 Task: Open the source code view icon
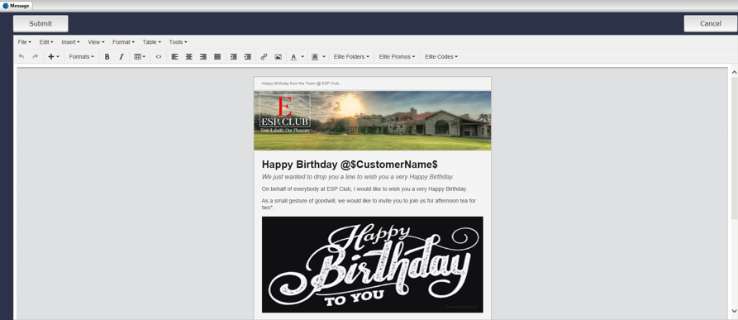click(x=159, y=56)
